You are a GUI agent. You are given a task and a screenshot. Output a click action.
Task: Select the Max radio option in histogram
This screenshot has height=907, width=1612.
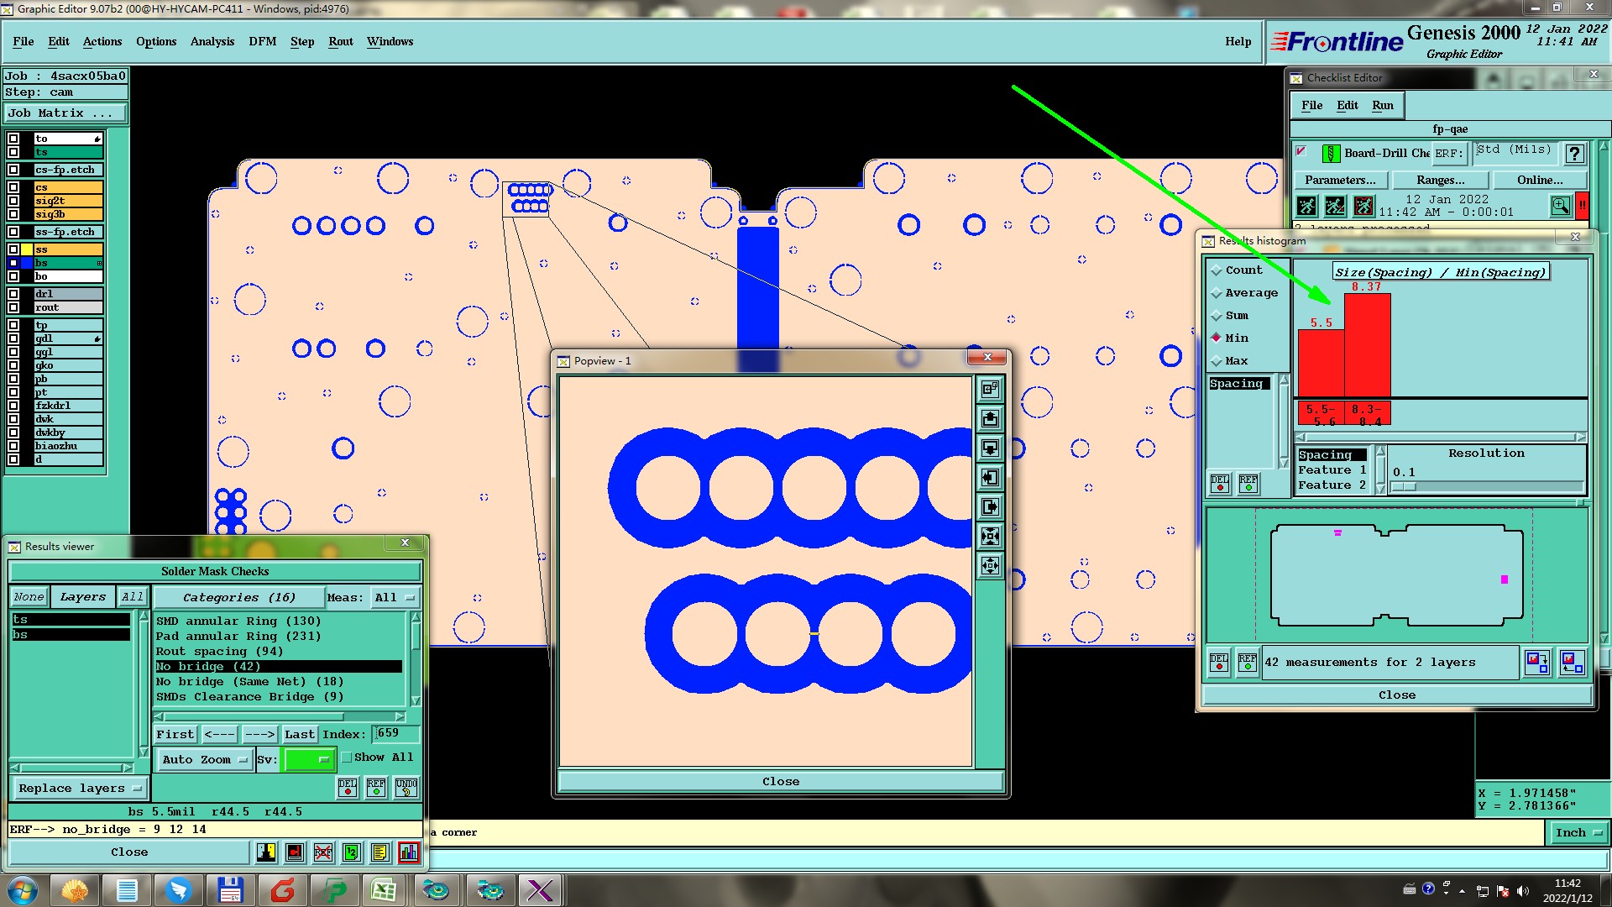tap(1217, 361)
